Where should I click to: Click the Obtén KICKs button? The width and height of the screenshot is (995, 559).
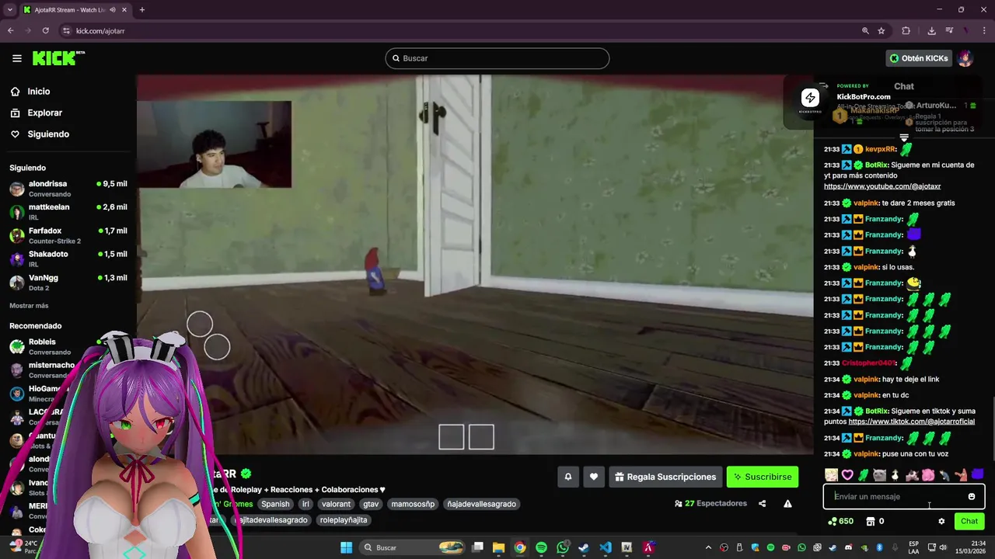(919, 58)
